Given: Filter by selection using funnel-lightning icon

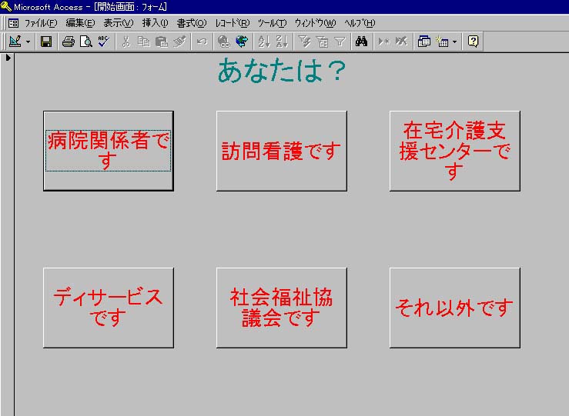Looking at the screenshot, I should (x=304, y=42).
